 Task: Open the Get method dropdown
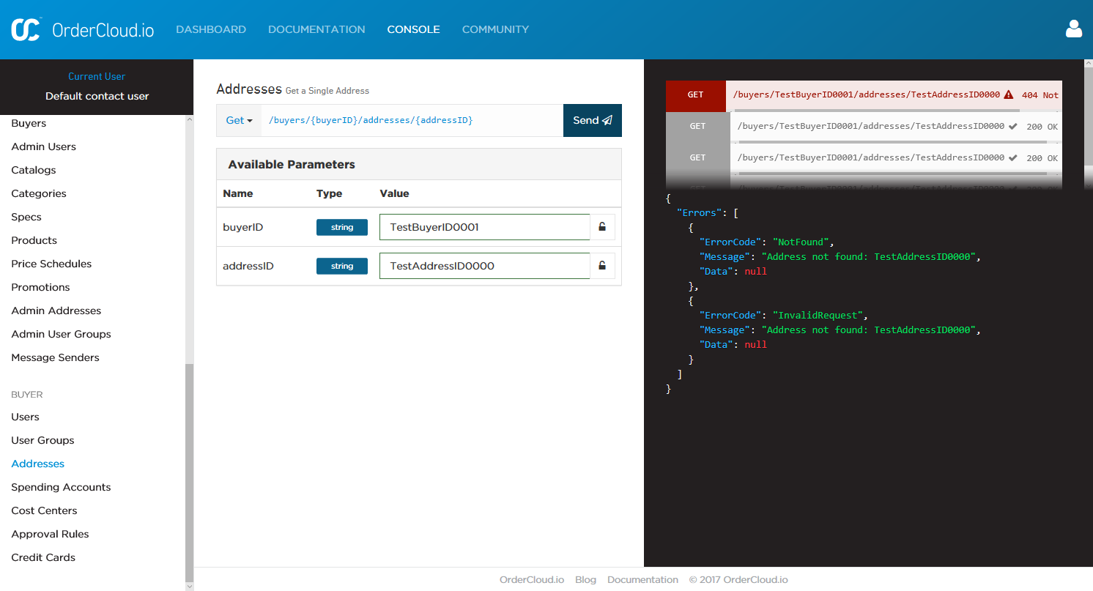(x=239, y=120)
